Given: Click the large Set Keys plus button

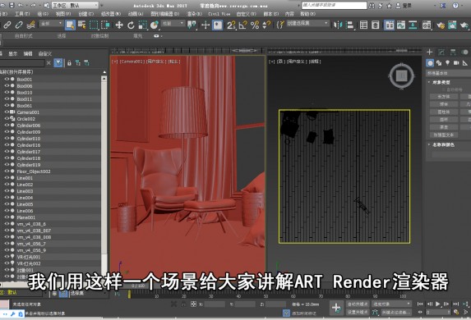Looking at the screenshot, I should (x=336, y=308).
